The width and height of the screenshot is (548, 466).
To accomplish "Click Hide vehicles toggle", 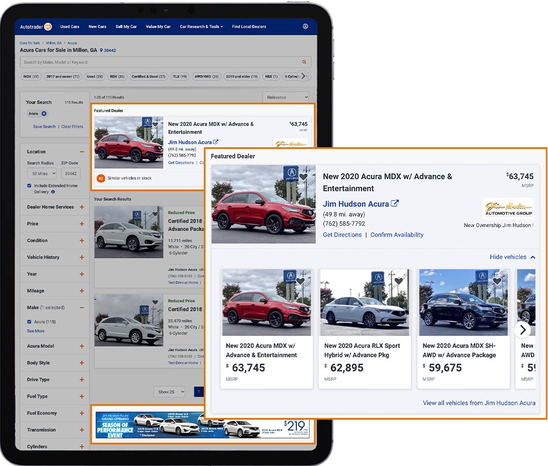I will coord(512,257).
